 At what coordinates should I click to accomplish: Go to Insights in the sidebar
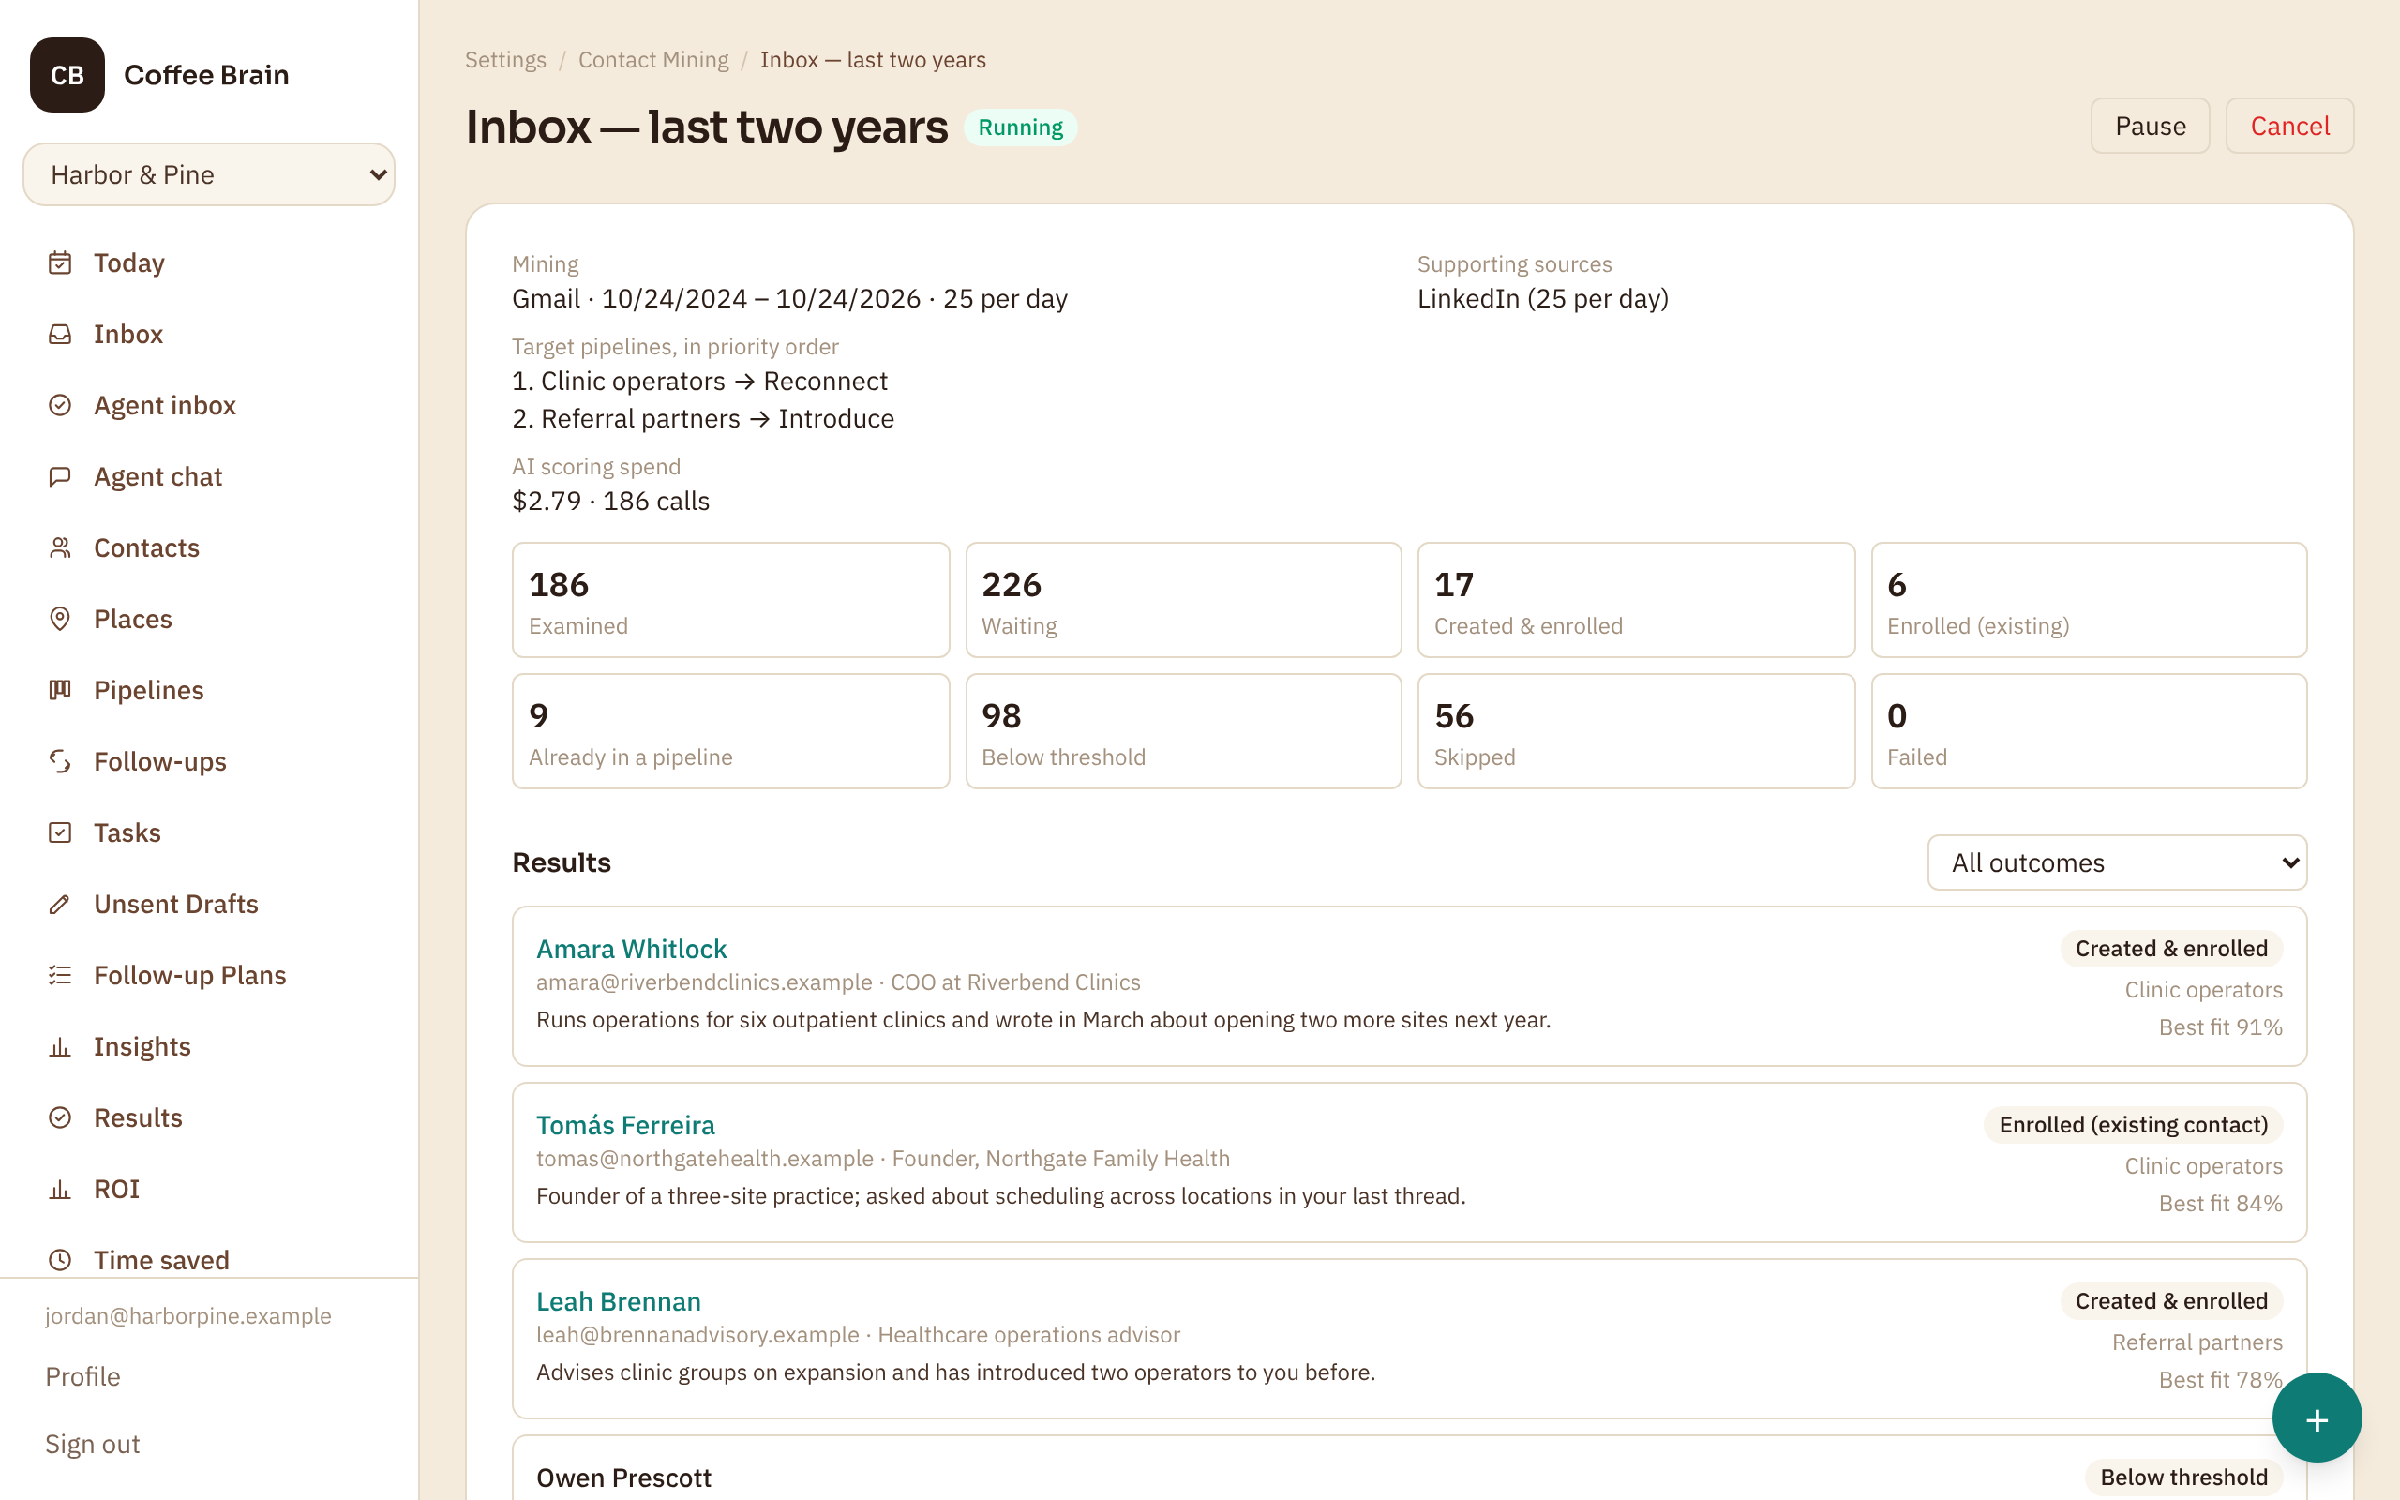coord(142,1046)
